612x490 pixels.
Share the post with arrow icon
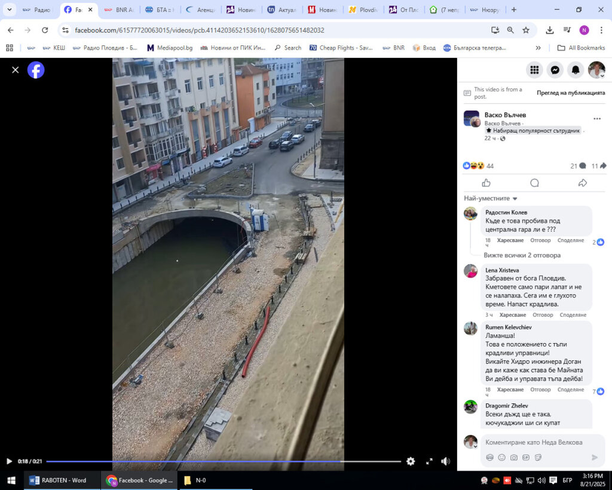coord(582,183)
